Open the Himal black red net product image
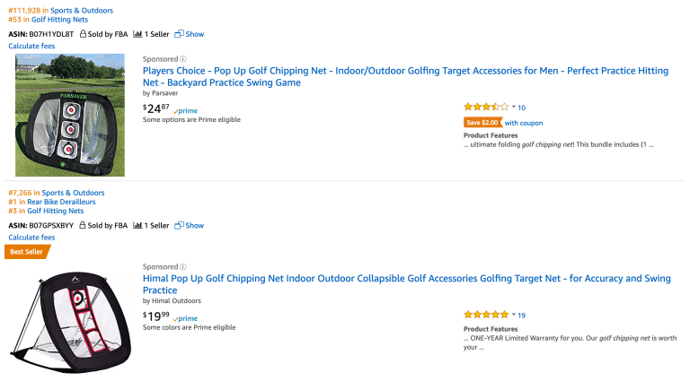Image resolution: width=690 pixels, height=381 pixels. tap(70, 322)
